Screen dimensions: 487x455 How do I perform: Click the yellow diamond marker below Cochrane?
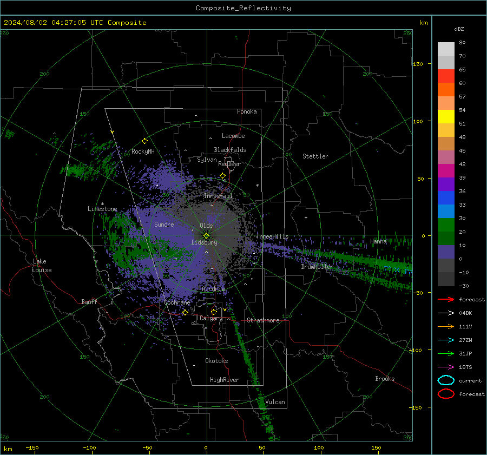(x=186, y=312)
